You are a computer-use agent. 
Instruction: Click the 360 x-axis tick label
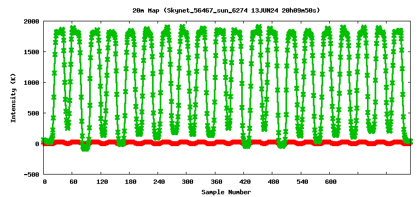(x=217, y=182)
